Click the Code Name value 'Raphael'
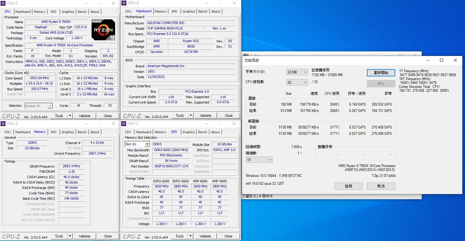This screenshot has width=465, height=241. click(41, 27)
